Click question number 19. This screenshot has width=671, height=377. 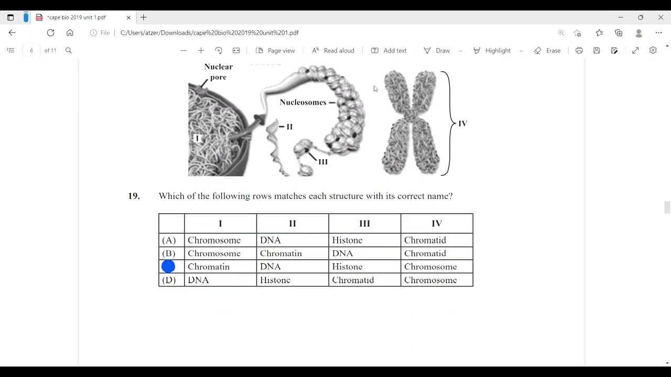134,196
